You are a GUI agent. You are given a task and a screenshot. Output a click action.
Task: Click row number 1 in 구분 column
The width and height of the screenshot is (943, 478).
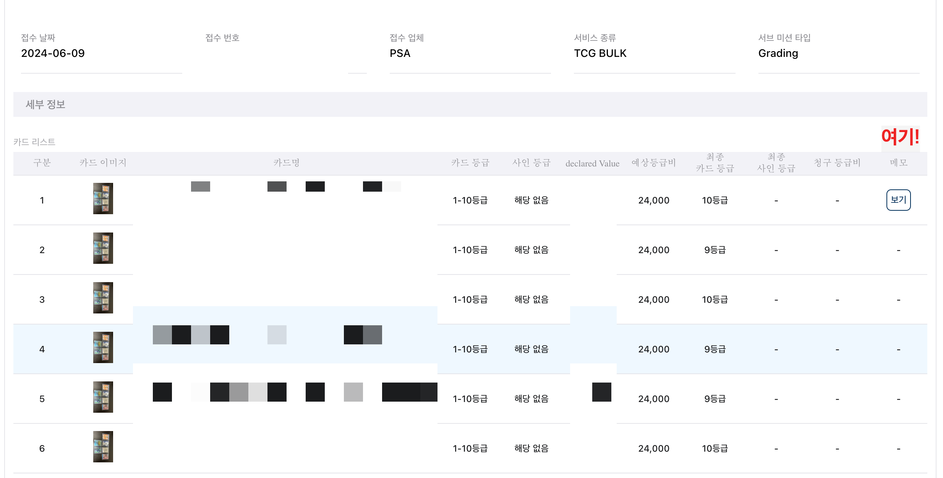point(42,200)
